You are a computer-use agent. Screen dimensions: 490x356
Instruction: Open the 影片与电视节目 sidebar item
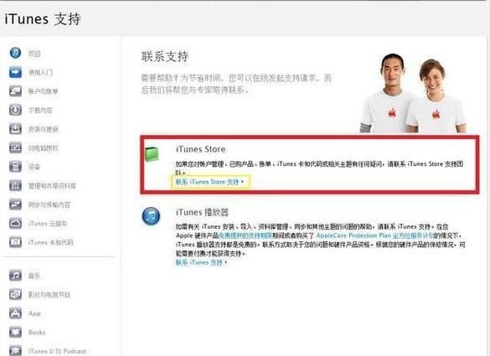(x=49, y=294)
